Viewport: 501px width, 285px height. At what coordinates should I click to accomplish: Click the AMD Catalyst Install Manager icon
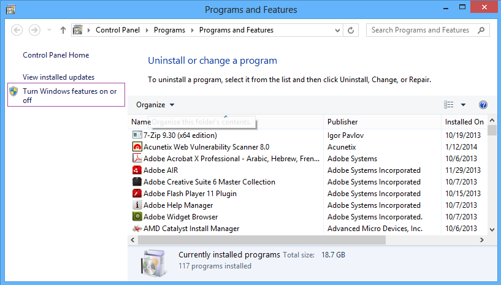[x=137, y=229]
